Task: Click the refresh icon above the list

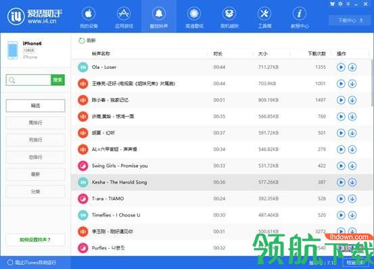Action: point(82,41)
